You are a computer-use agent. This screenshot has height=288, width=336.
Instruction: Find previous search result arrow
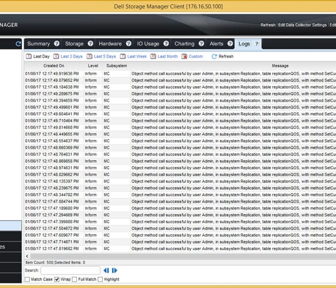(106, 270)
